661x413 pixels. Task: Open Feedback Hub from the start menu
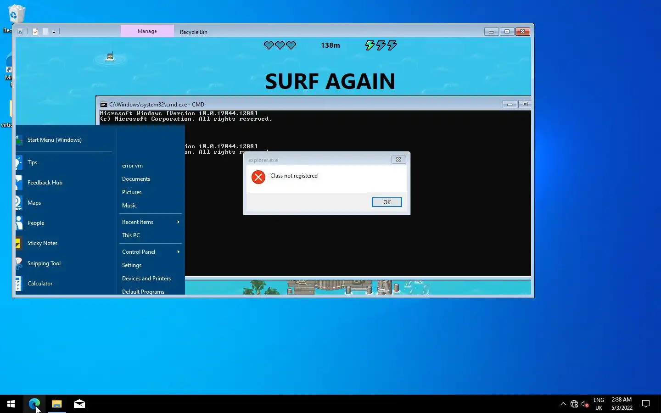64,183
